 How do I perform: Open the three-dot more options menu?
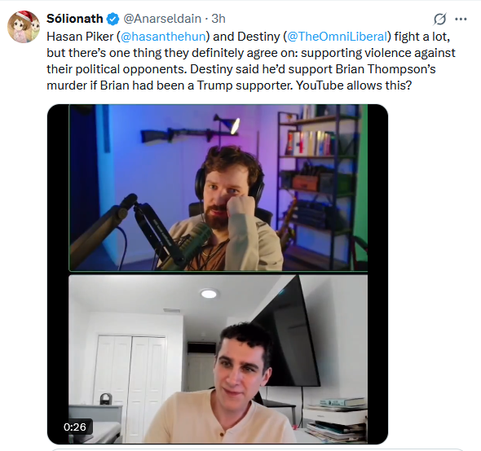click(x=461, y=19)
